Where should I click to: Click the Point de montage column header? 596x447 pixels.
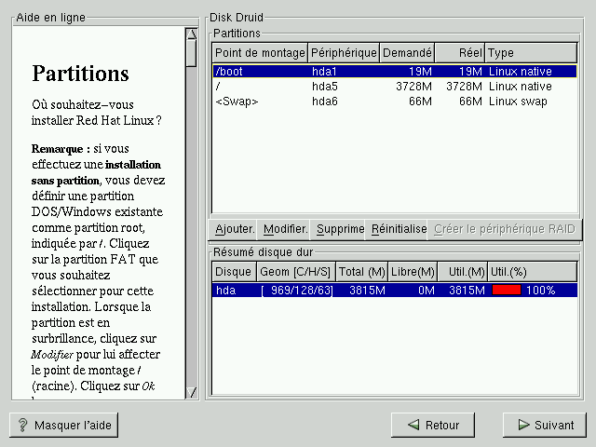[x=260, y=53]
